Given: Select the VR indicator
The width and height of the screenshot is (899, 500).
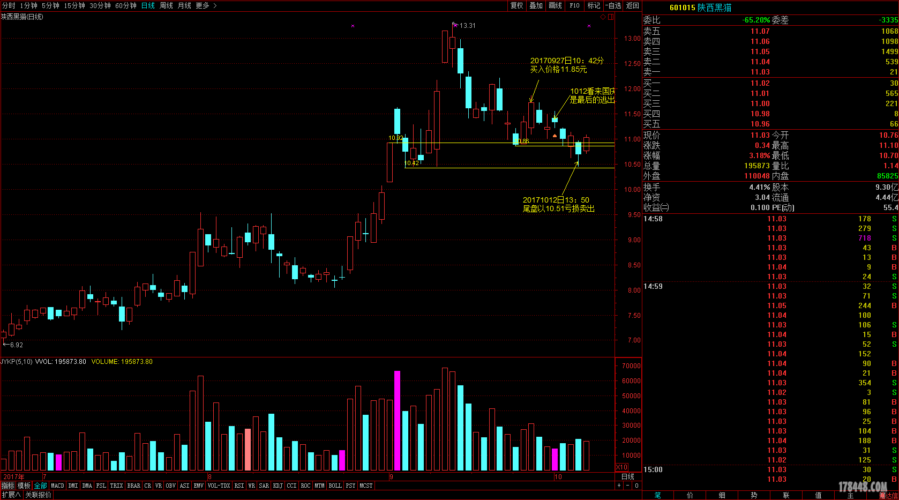Looking at the screenshot, I should click(x=158, y=486).
